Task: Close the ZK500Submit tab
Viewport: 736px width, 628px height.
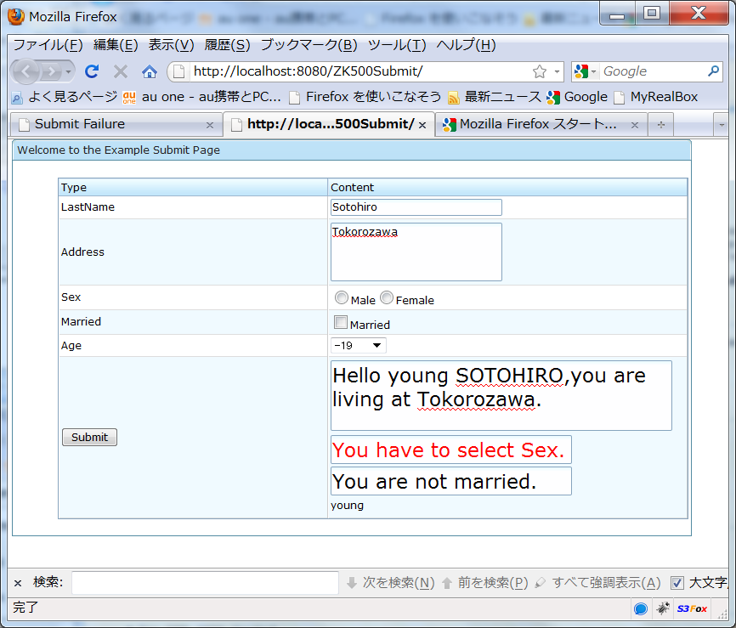Action: point(422,125)
